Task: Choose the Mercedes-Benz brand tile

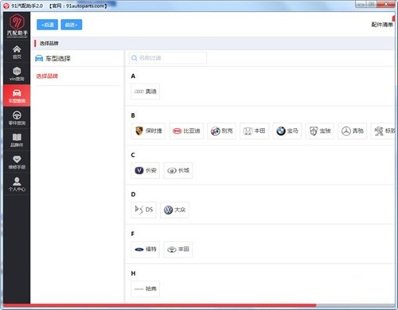Action: [353, 131]
